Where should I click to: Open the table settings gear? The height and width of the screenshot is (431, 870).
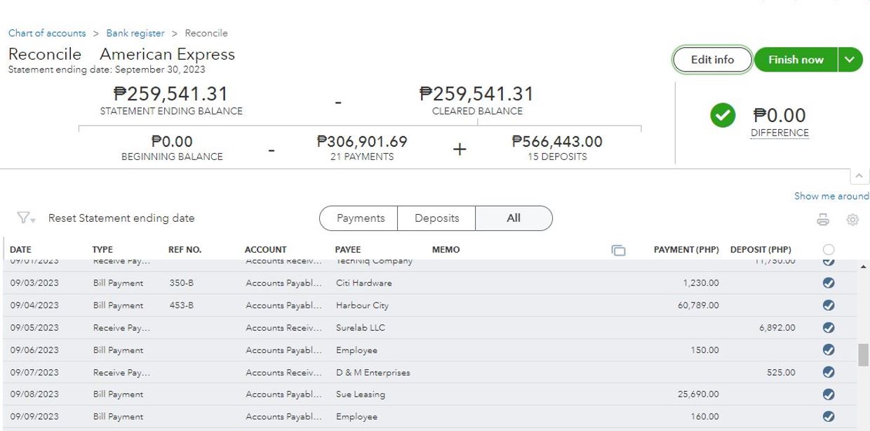852,220
